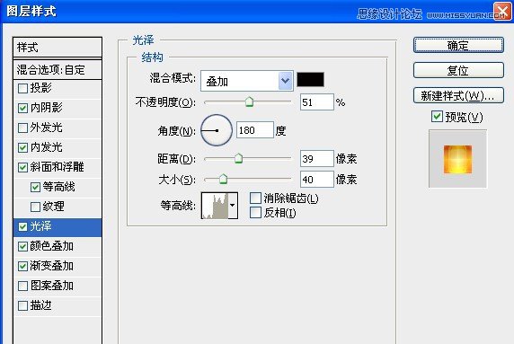The width and height of the screenshot is (514, 344).
Task: Enable the 描边 stroke checkbox
Action: point(22,305)
